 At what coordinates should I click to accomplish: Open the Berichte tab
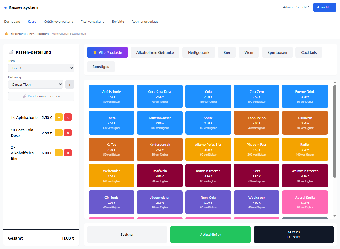pyautogui.click(x=118, y=22)
